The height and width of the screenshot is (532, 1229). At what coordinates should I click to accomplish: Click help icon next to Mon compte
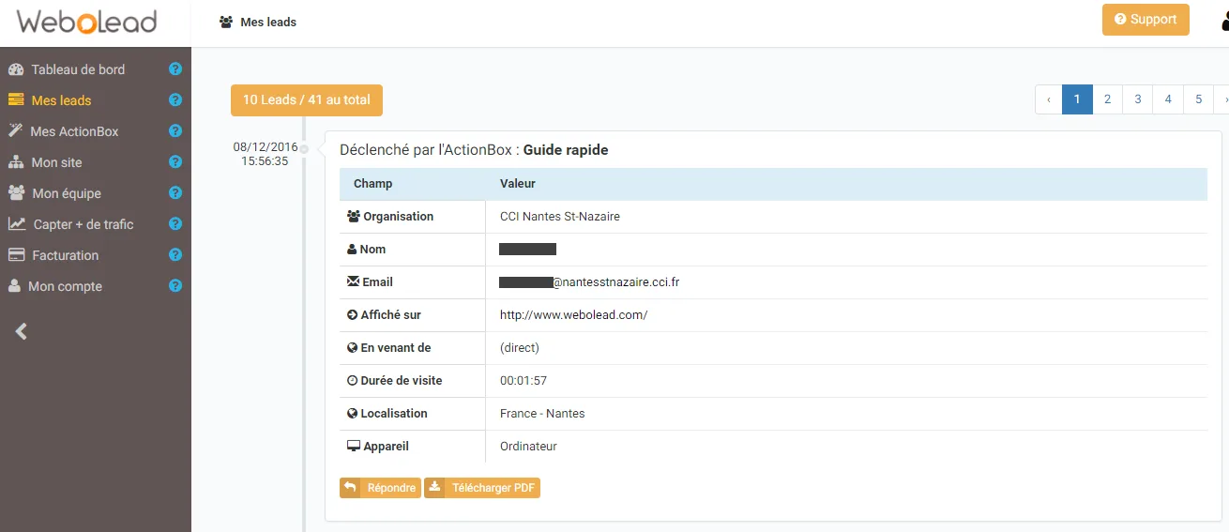(x=174, y=286)
